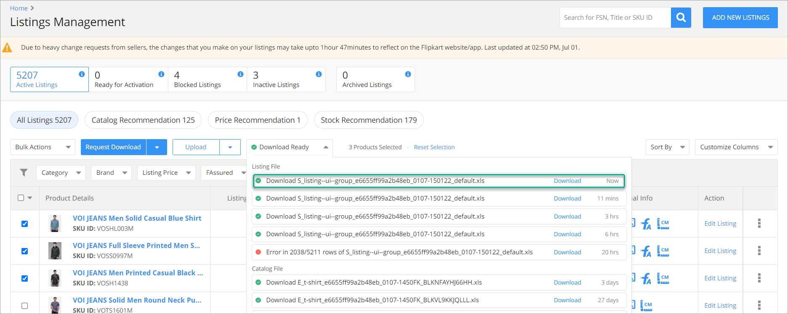This screenshot has height=314, width=788.
Task: Open the 4 Blocked Listings card
Action: (x=208, y=79)
